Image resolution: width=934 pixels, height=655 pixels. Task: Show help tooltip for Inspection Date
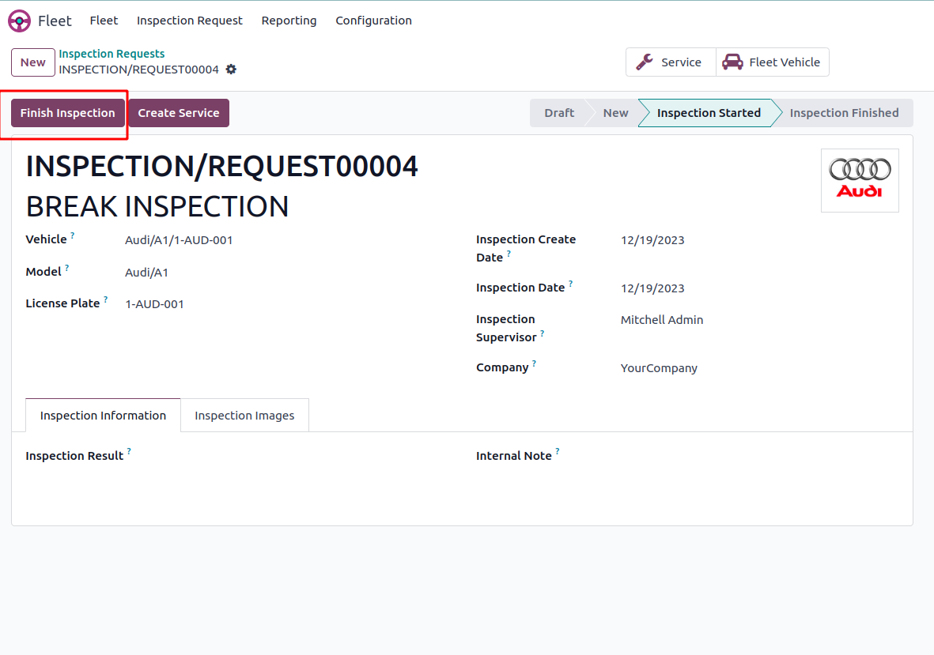[x=571, y=284]
